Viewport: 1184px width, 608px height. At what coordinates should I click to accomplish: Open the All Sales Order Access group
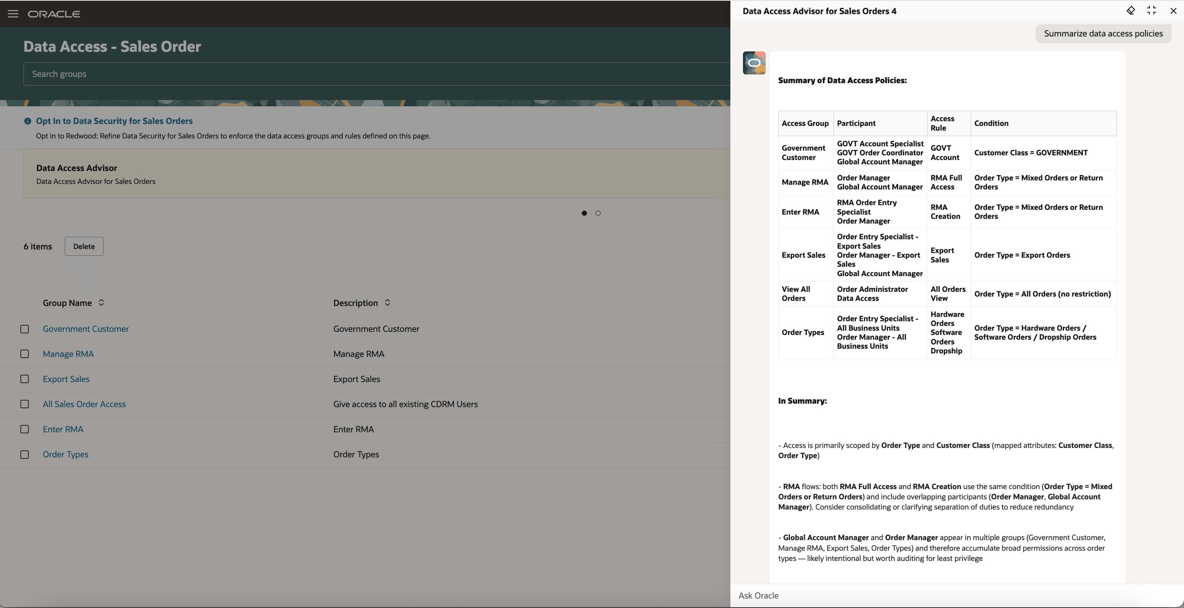coord(85,404)
